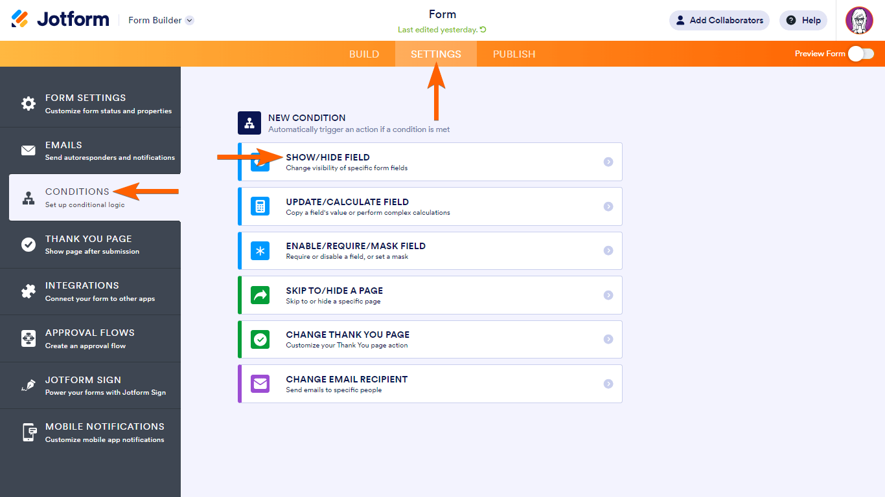The image size is (885, 497).
Task: Switch to the Publish tab
Action: point(514,54)
